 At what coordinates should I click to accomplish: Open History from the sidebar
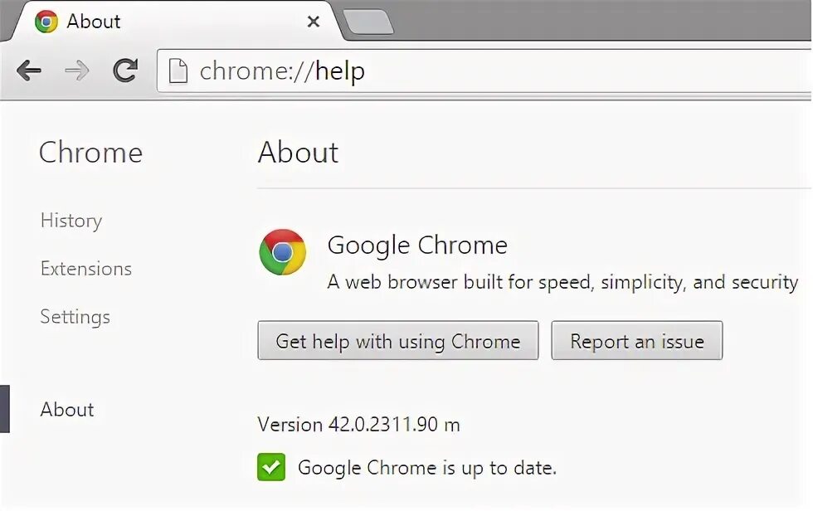[71, 221]
